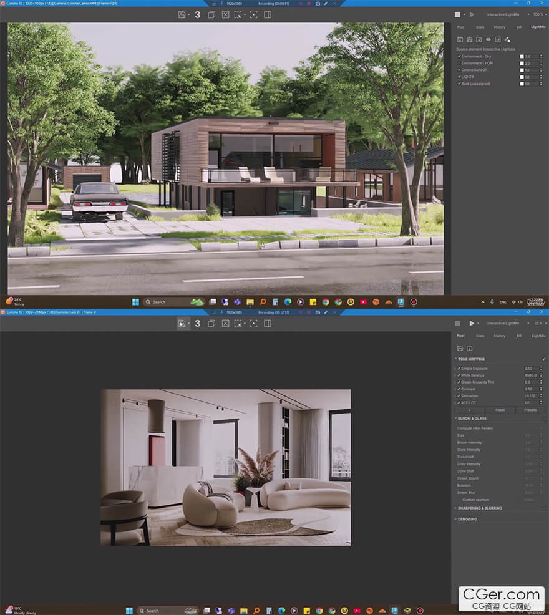
Task: Toggle the Contrast checkbox
Action: 459,389
